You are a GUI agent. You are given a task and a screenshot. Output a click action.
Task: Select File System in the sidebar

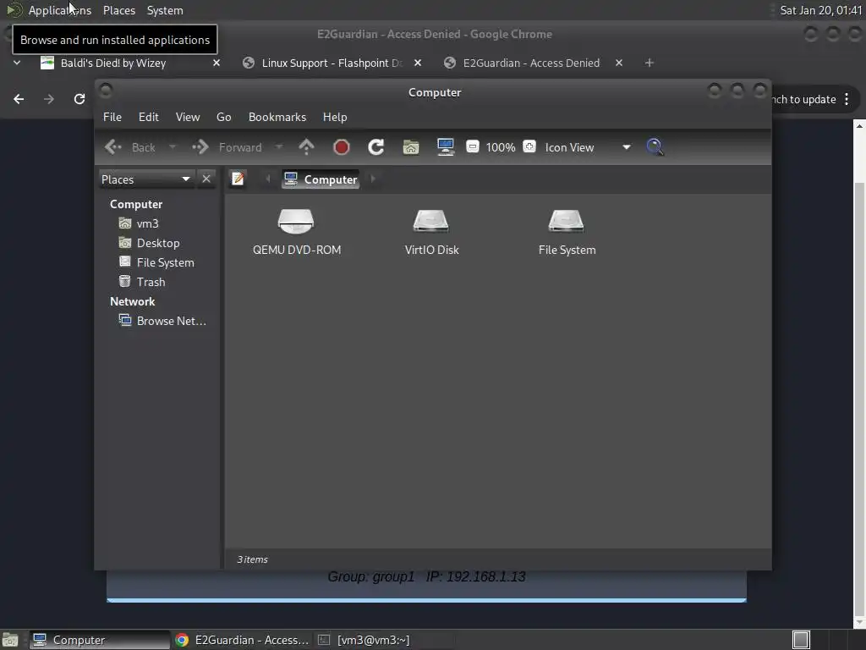pyautogui.click(x=158, y=262)
